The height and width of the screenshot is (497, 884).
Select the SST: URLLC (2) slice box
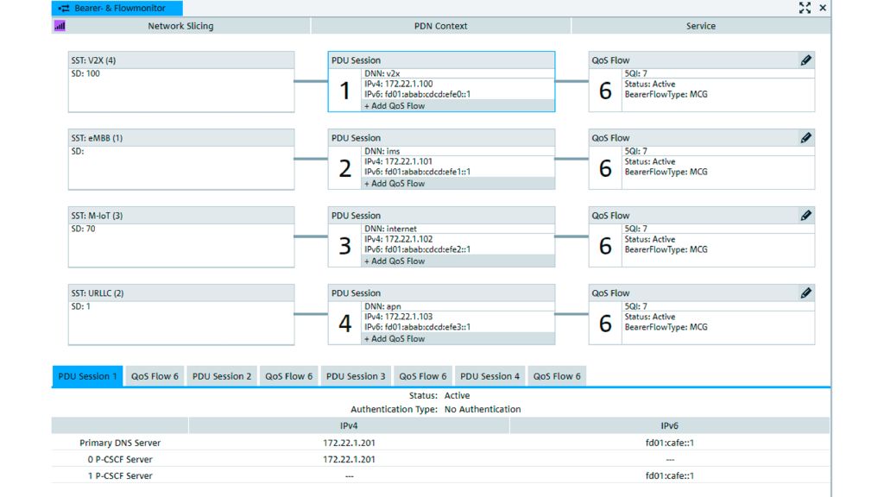tap(181, 315)
